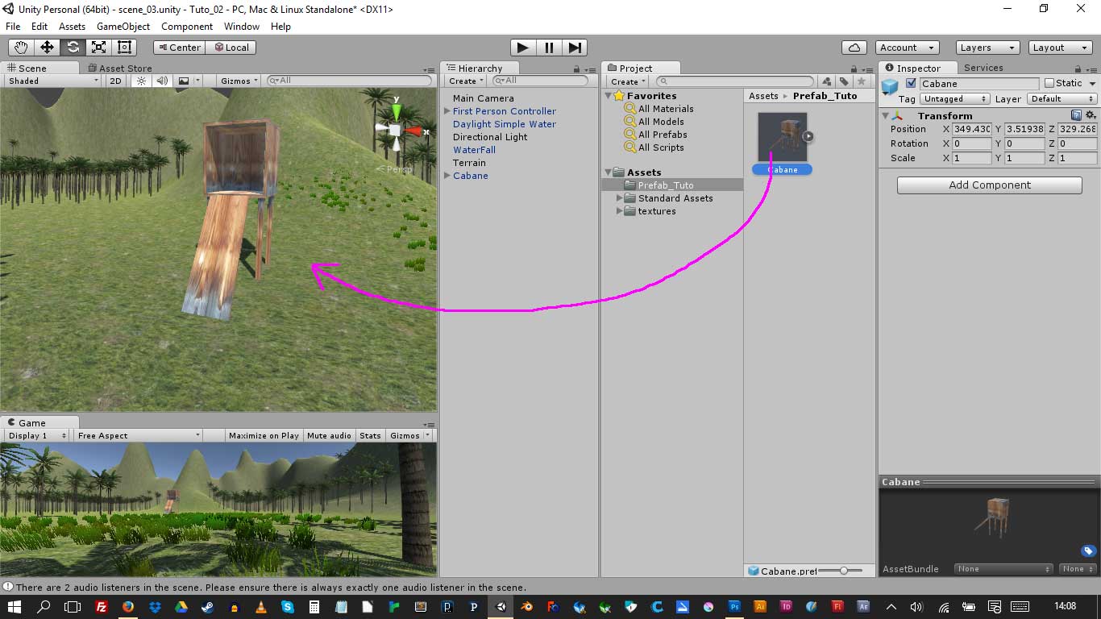1101x619 pixels.
Task: Expand the Standard Assets folder
Action: (x=620, y=198)
